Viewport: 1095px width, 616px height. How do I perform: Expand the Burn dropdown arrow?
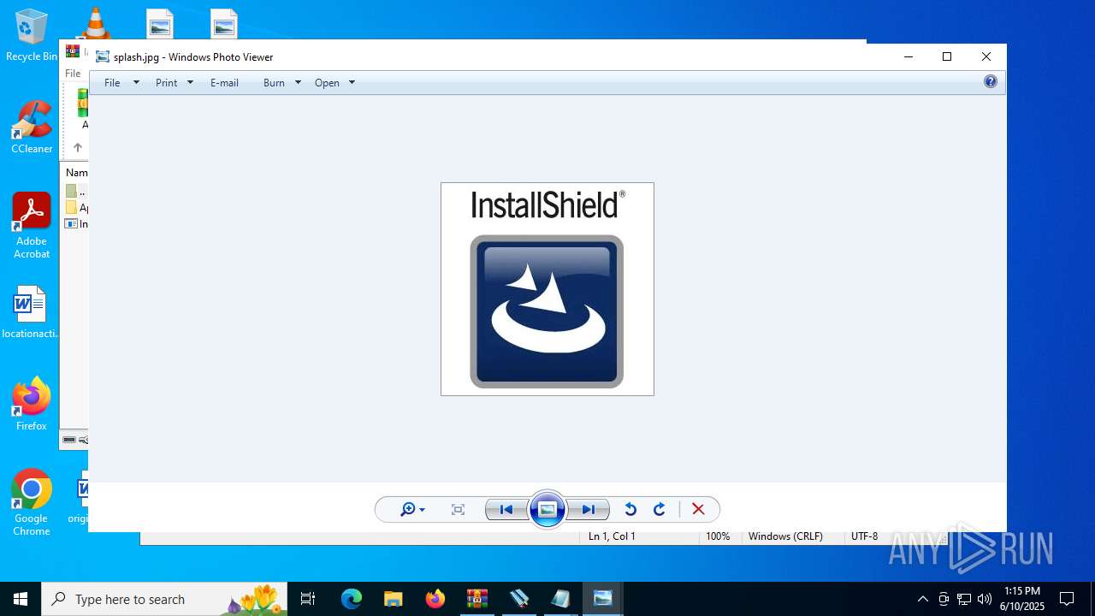coord(298,83)
